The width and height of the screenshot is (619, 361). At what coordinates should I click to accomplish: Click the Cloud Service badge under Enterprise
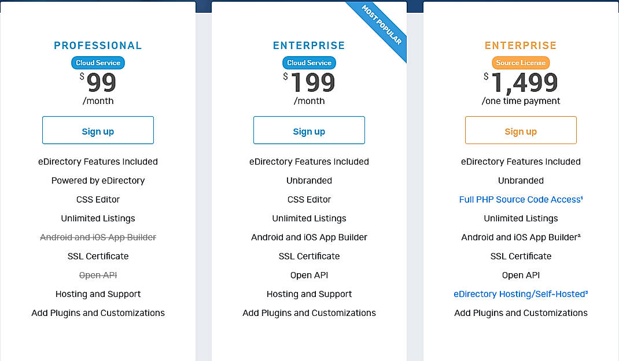click(x=309, y=62)
